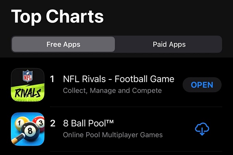Switch to the Free Apps tab
This screenshot has height=155, width=233.
[x=63, y=44]
